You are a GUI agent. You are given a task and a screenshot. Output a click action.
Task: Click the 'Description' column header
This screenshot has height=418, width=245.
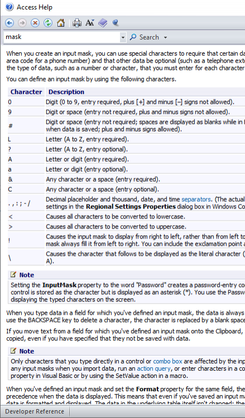click(66, 92)
